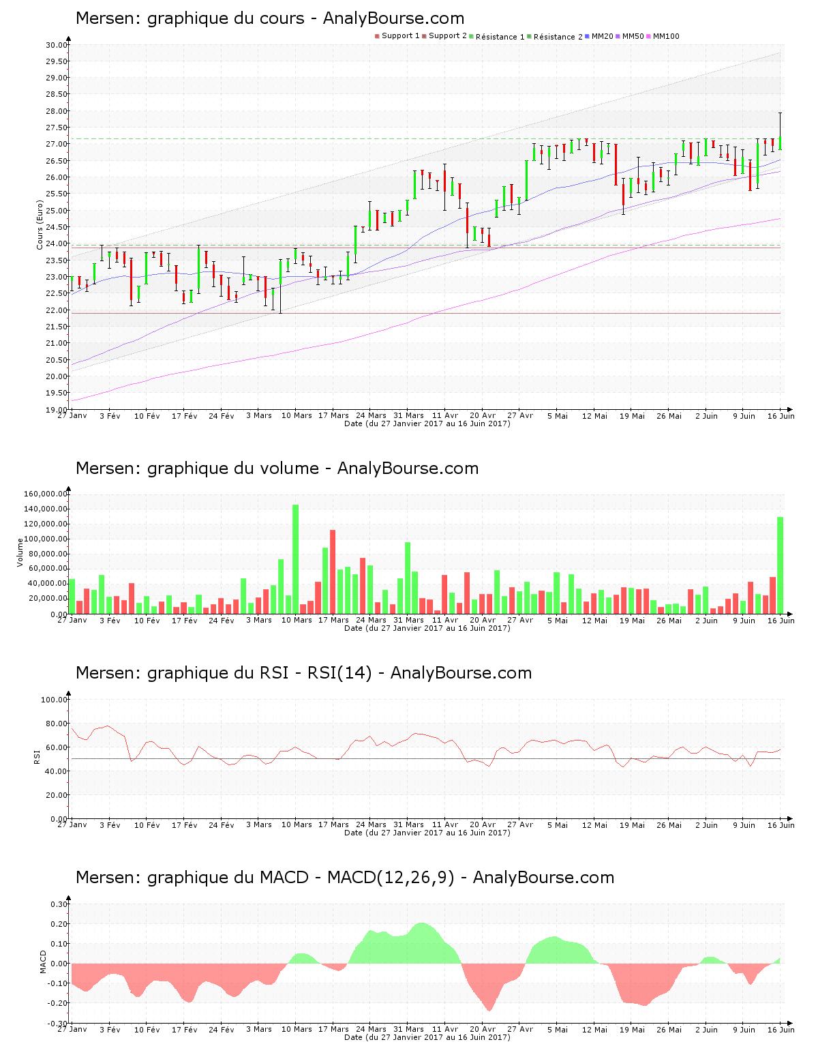Screen dimensions: 818x1057
Task: Click the 27.00 price axis value
Action: click(x=57, y=145)
